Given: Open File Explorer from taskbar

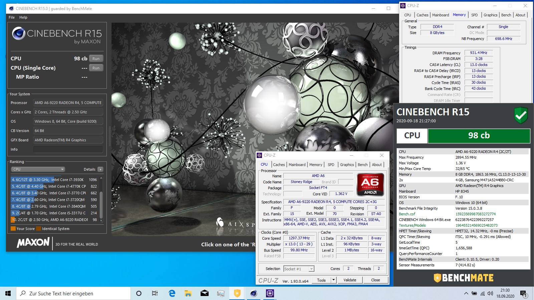Looking at the screenshot, I should (x=188, y=293).
